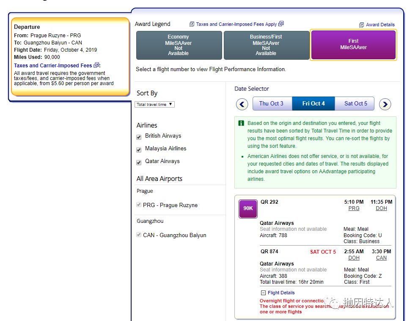Click the external icon beside the Departure box fees link
This screenshot has width=407, height=321.
[x=96, y=65]
